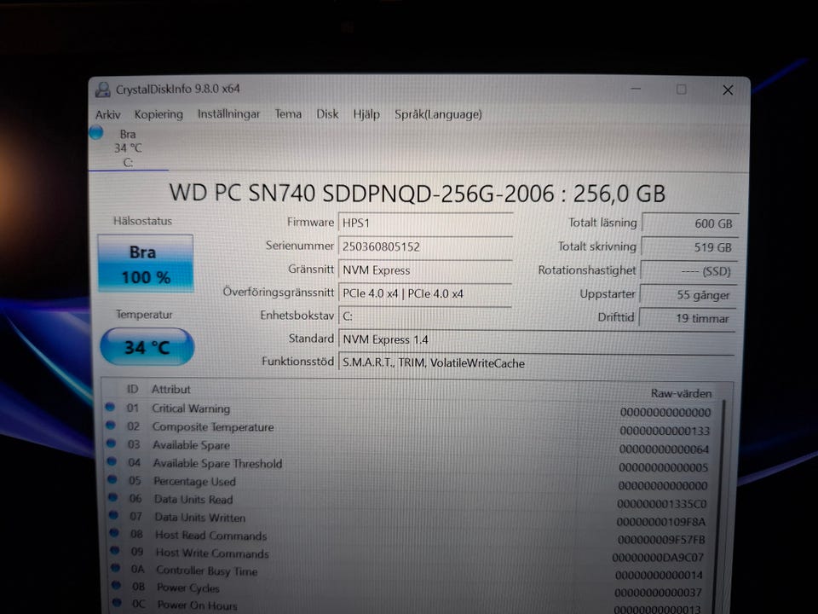Click the CrystalDiskInfo app icon in title bar
The width and height of the screenshot is (818, 614).
click(103, 90)
